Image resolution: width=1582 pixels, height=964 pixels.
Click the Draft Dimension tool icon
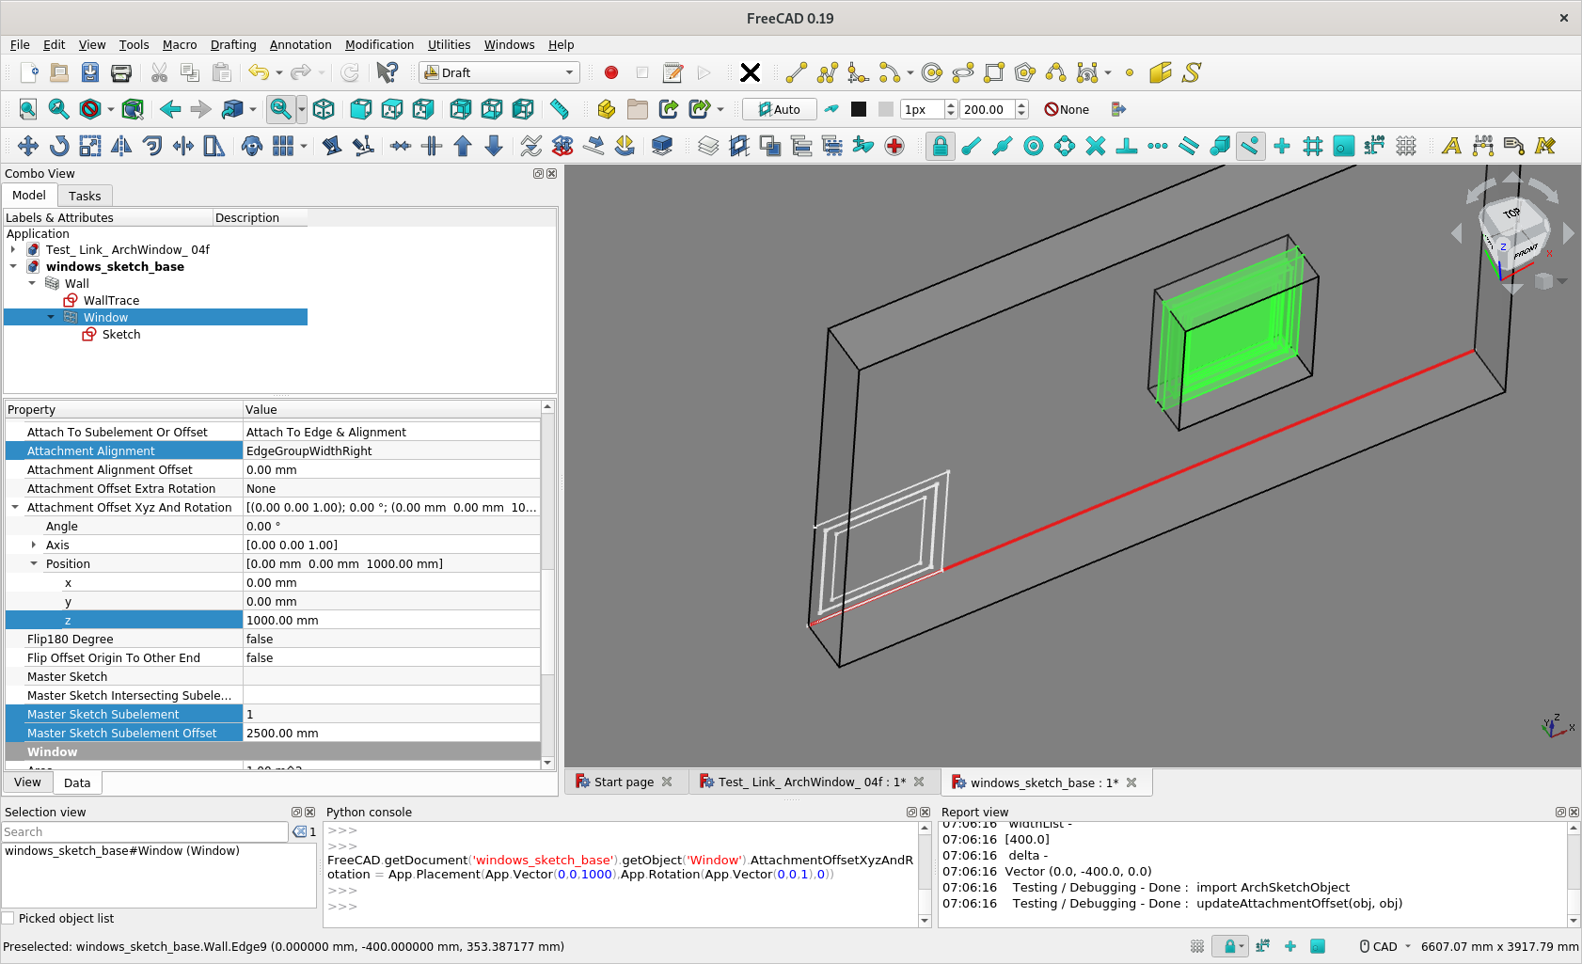(1483, 146)
